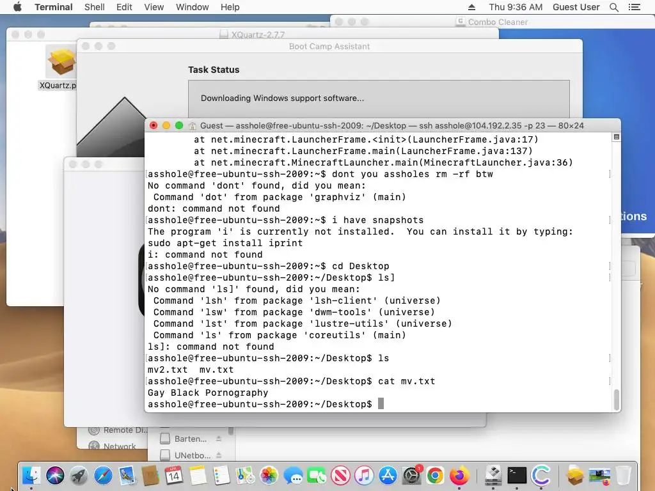Image resolution: width=655 pixels, height=491 pixels.
Task: Click 'Gay Black Pornography' output line in Terminal
Action: [x=208, y=393]
